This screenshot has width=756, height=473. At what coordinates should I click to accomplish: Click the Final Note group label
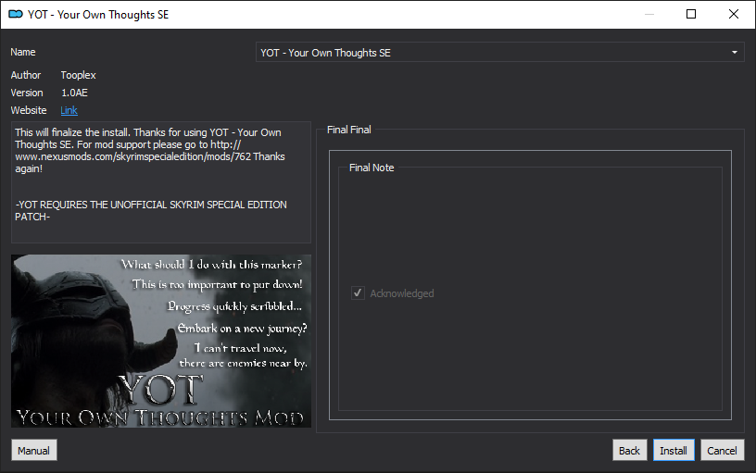point(372,168)
